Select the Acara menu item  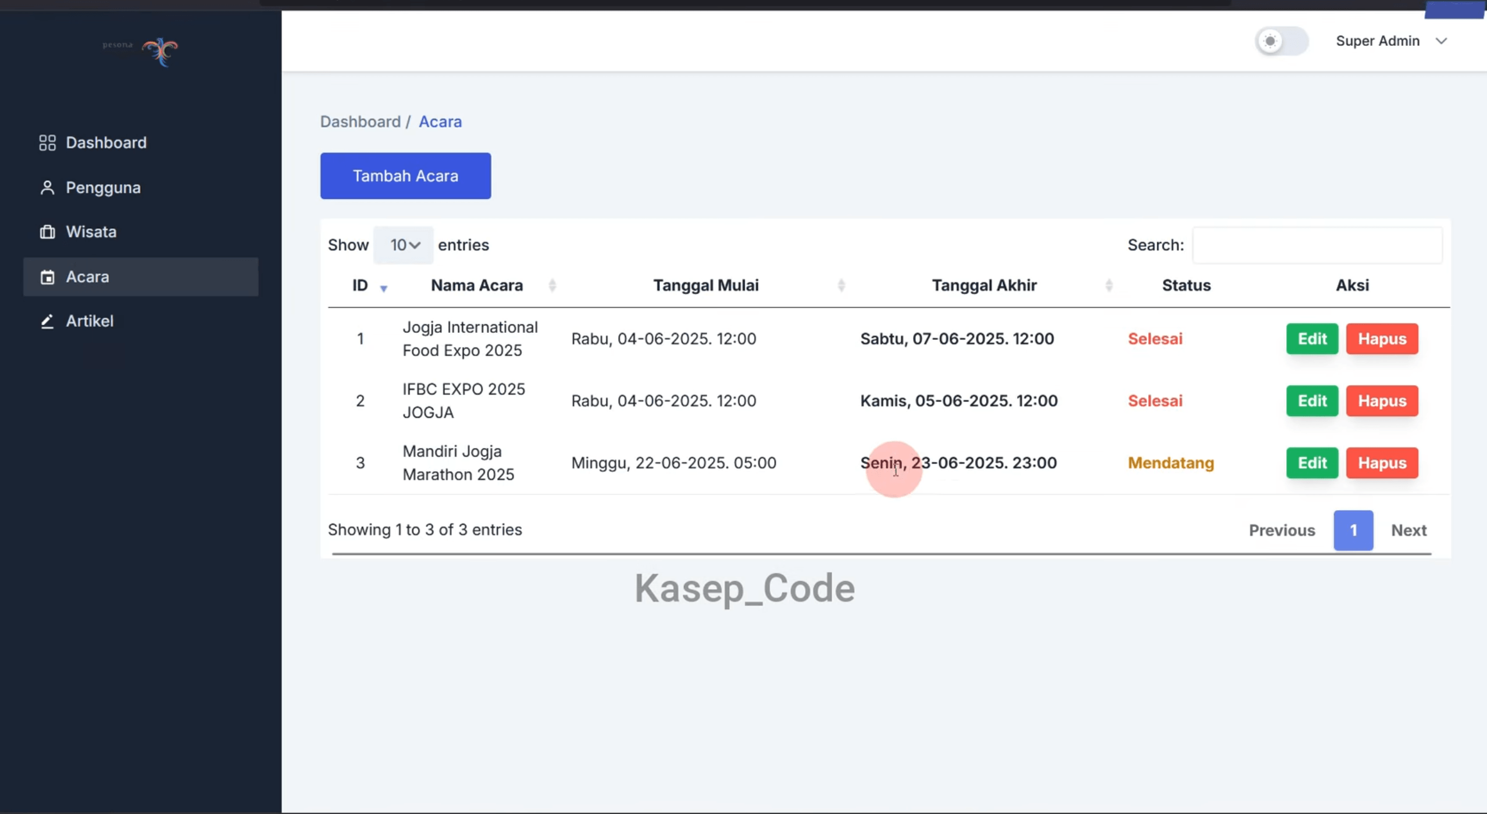[x=141, y=277]
